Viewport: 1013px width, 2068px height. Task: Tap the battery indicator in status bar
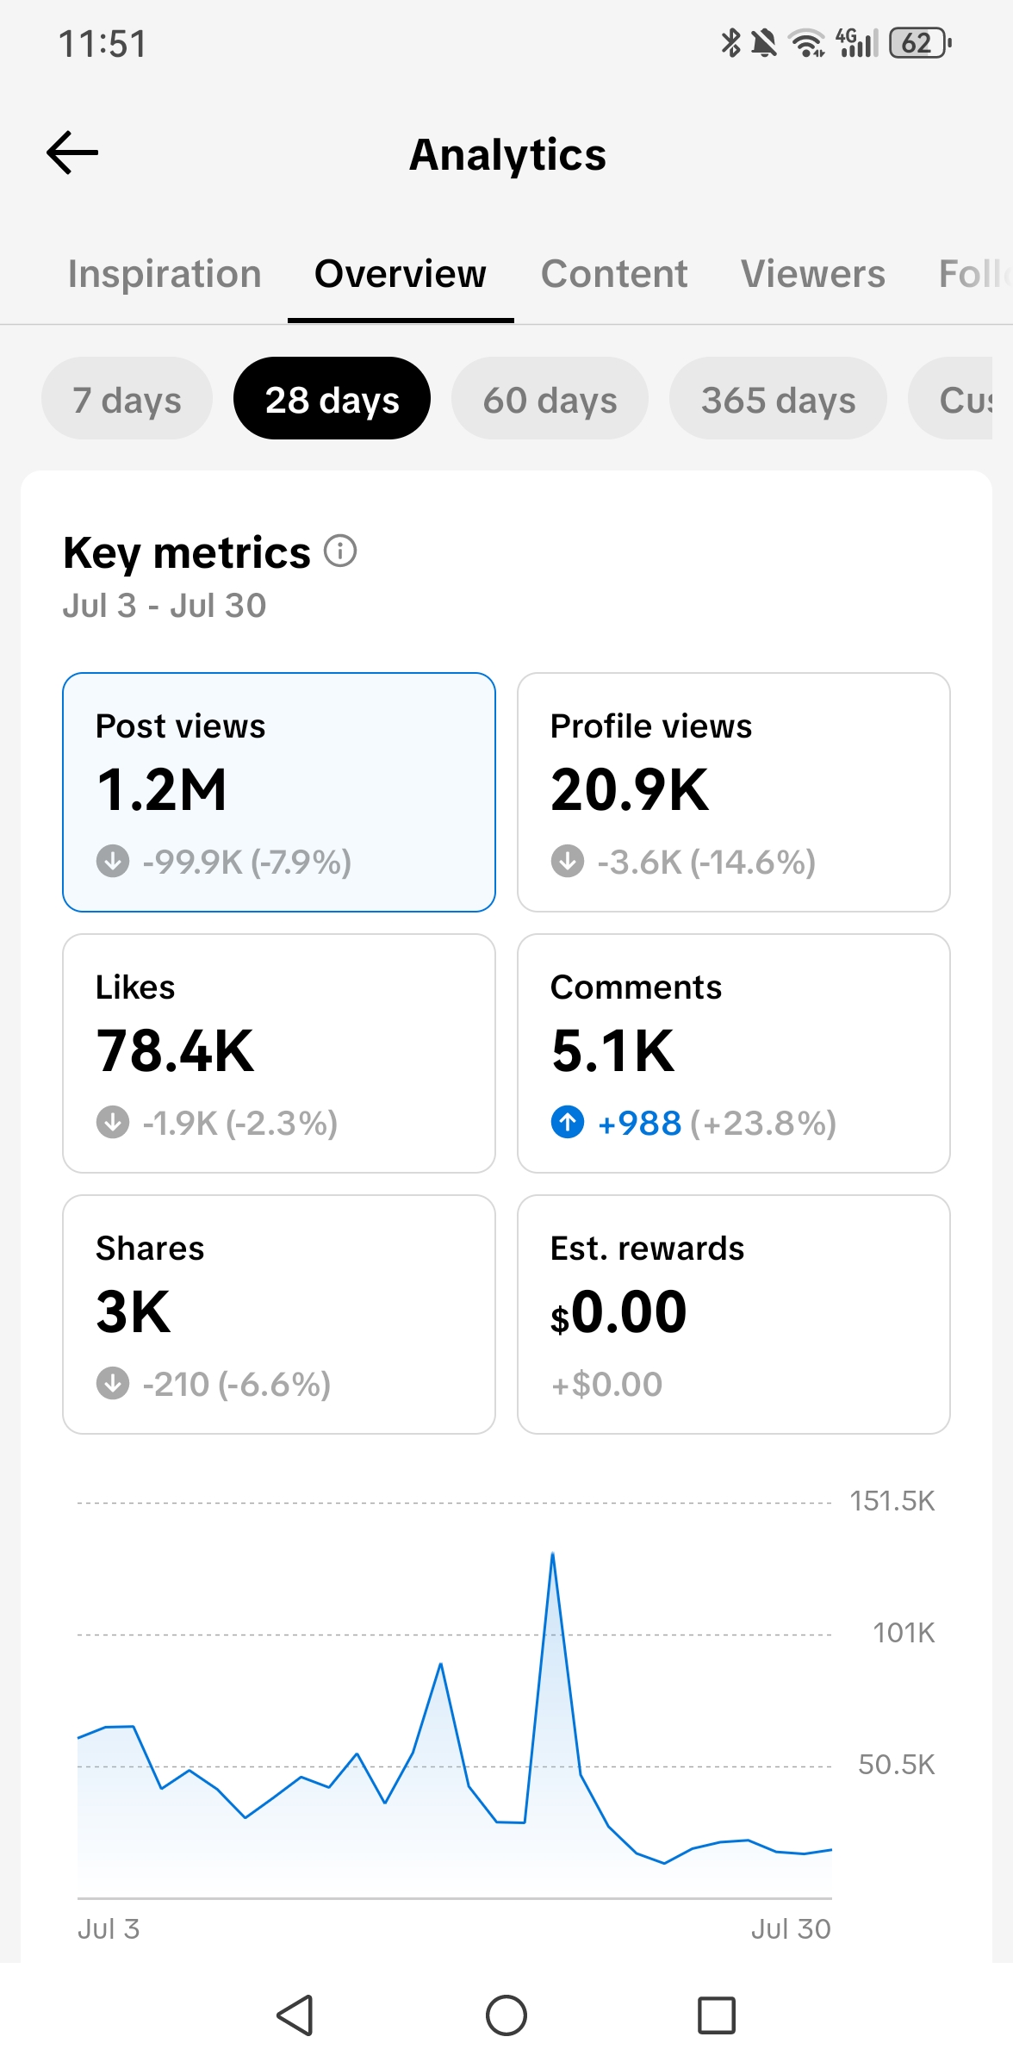[920, 42]
